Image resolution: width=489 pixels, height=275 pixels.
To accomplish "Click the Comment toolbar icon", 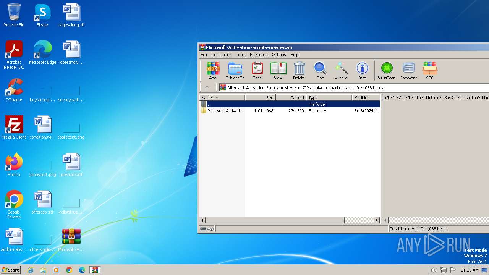I will click(x=408, y=71).
